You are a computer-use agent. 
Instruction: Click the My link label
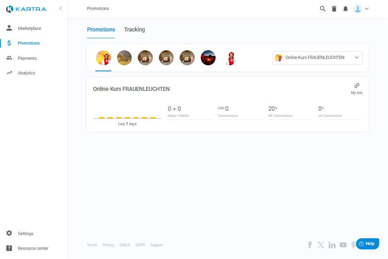[356, 93]
